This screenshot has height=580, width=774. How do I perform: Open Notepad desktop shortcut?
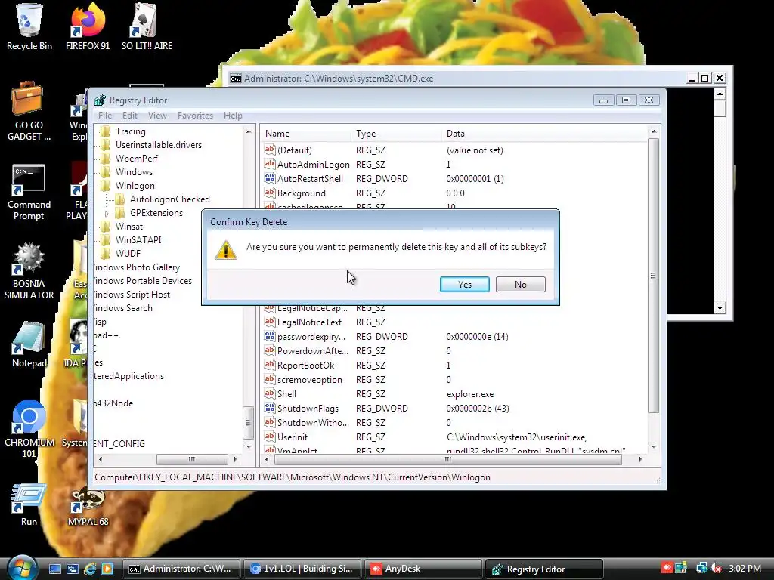tap(29, 345)
